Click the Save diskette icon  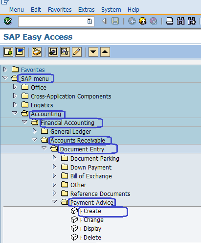click(x=115, y=21)
